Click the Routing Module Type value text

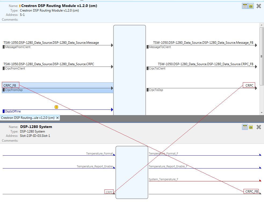(49, 10)
